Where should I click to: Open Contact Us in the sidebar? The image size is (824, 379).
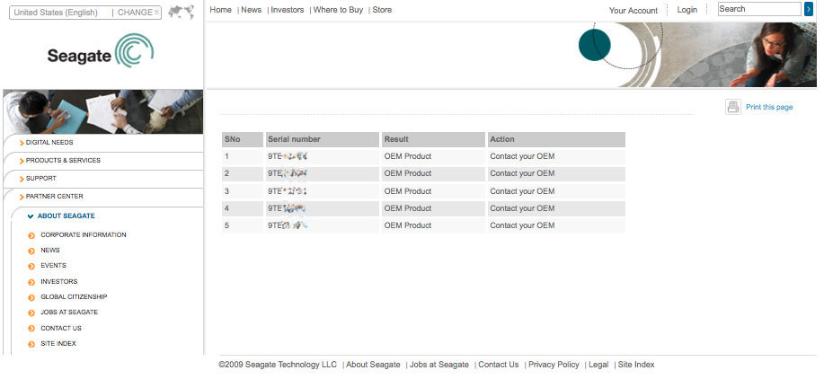pyautogui.click(x=61, y=329)
